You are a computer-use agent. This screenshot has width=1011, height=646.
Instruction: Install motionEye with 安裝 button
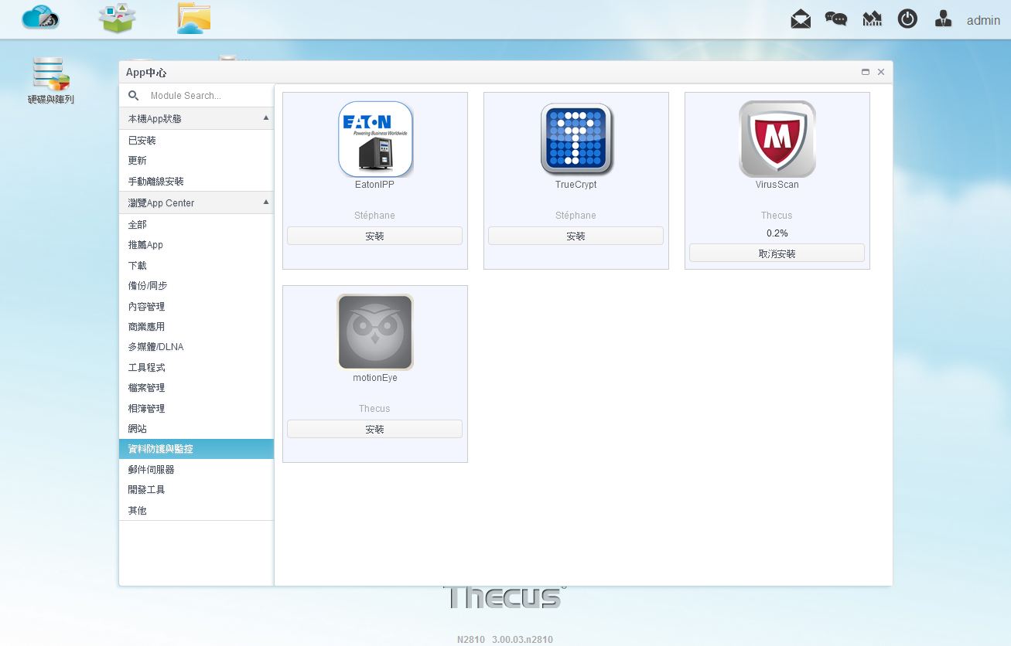pyautogui.click(x=375, y=429)
